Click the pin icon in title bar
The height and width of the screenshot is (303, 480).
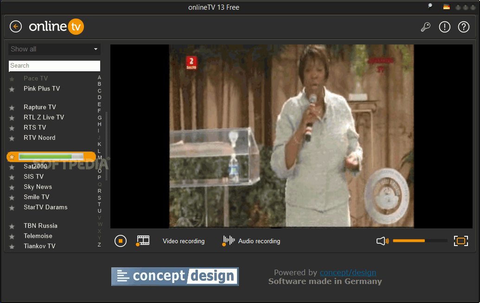coord(430,6)
